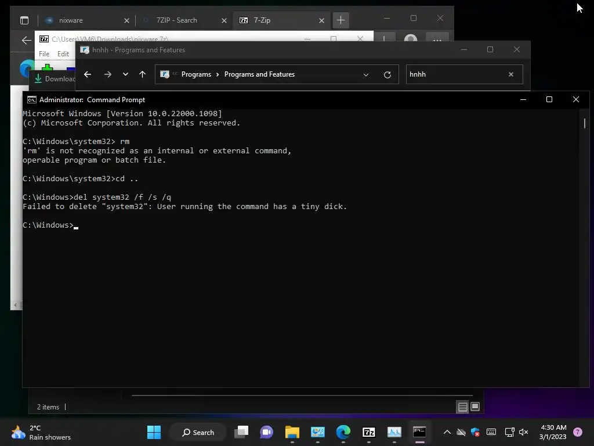Open the Edge profile avatar
The height and width of the screenshot is (446, 594).
click(411, 39)
